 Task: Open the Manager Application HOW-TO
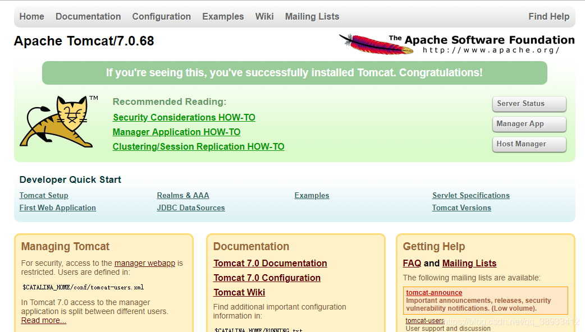(x=176, y=132)
